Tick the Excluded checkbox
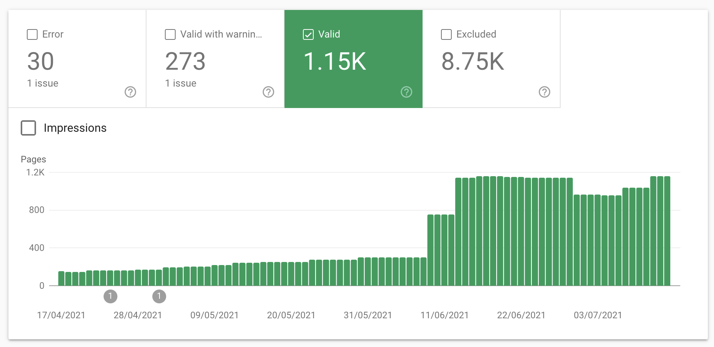Screen dimensions: 714x347 (446, 34)
